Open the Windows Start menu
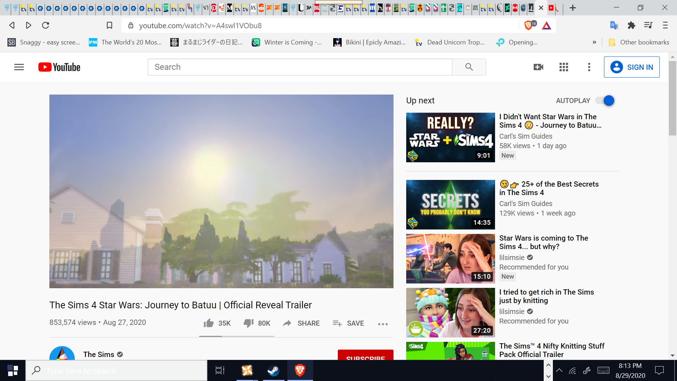 coord(13,370)
